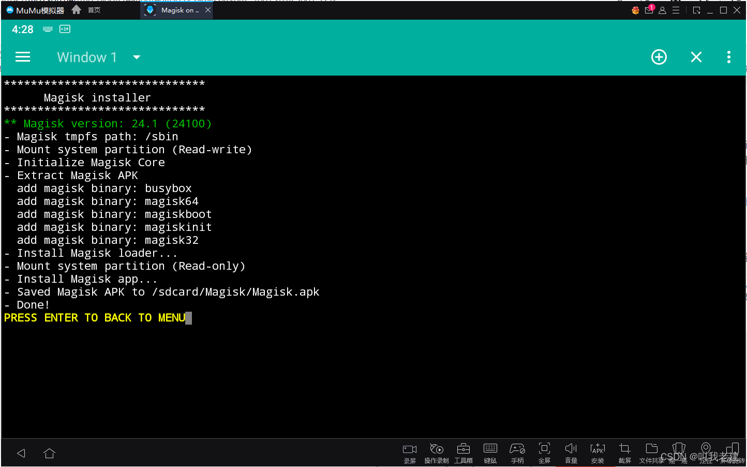Open file sharing (文件共享)
This screenshot has height=467, width=747.
[x=652, y=454]
